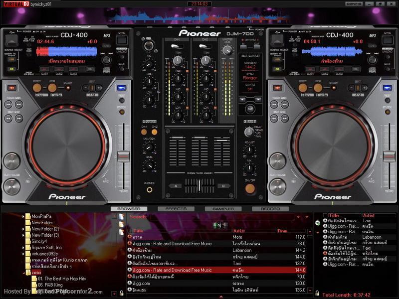This screenshot has height=299, width=399.
Task: Click left deck beat minus button
Action: pos(86,88)
